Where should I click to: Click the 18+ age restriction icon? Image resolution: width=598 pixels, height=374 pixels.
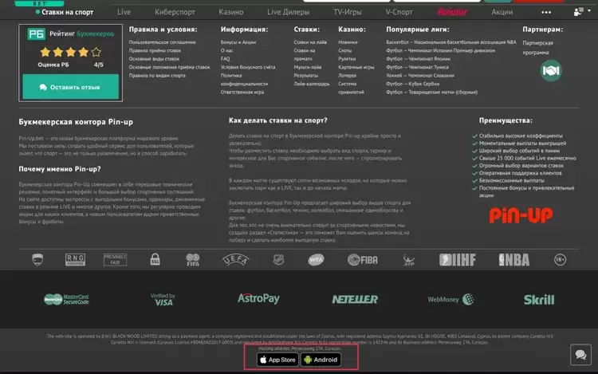[x=560, y=260]
